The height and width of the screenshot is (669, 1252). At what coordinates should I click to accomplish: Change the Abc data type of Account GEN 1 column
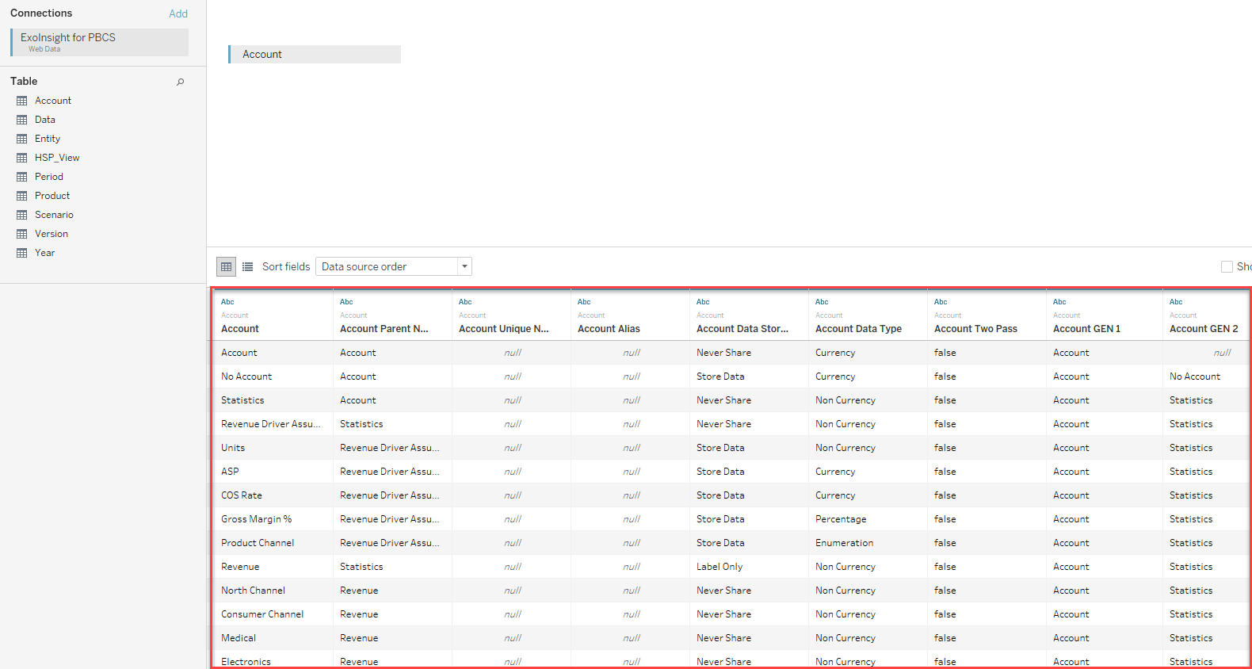click(x=1059, y=302)
